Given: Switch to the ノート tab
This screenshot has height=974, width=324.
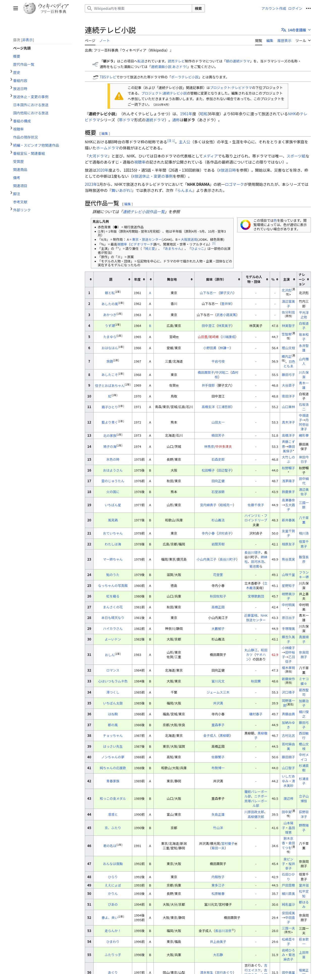Looking at the screenshot, I should pos(104,40).
